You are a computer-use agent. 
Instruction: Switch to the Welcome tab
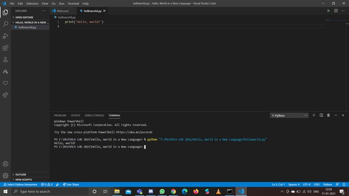[63, 11]
